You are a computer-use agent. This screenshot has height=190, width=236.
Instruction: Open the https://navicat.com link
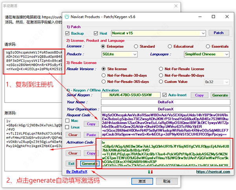tap(213, 172)
